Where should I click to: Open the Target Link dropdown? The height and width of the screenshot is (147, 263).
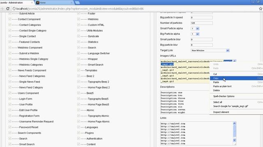pos(210,50)
